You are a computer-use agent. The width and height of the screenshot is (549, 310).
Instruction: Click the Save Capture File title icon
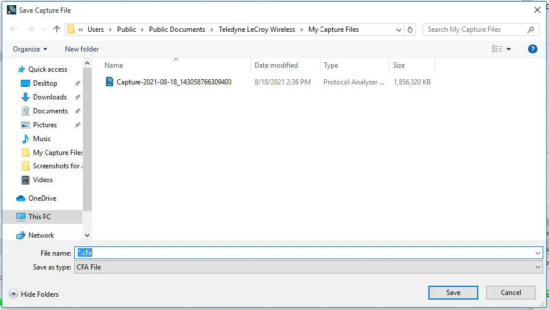tap(12, 10)
